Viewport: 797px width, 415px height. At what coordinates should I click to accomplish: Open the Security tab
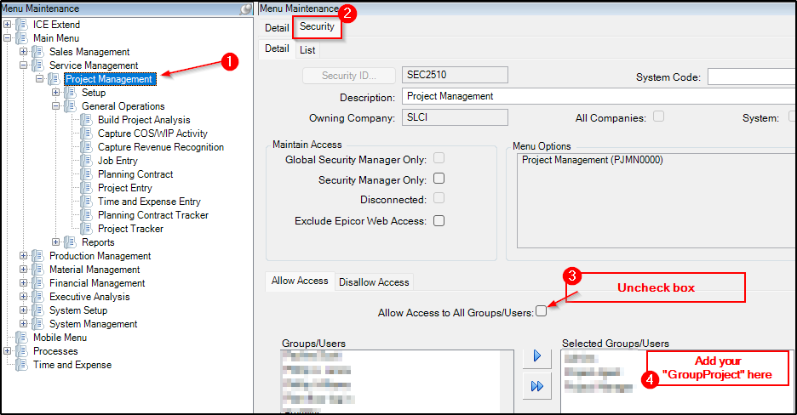tap(317, 27)
